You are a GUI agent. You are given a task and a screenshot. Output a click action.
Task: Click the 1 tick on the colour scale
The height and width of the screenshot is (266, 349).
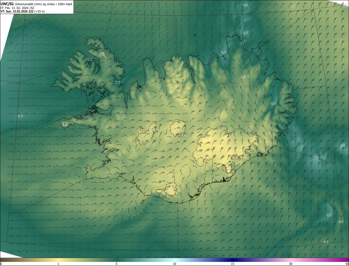point(58,264)
